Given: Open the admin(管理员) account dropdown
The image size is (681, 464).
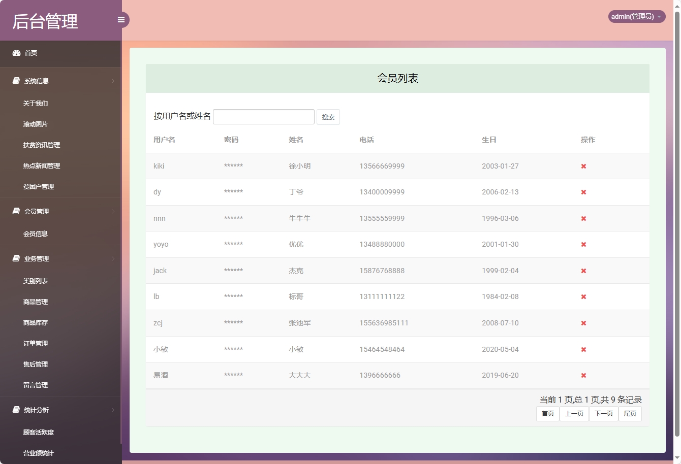Looking at the screenshot, I should 636,16.
